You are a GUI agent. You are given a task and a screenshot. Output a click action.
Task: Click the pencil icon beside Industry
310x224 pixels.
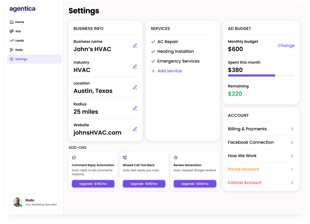click(135, 67)
